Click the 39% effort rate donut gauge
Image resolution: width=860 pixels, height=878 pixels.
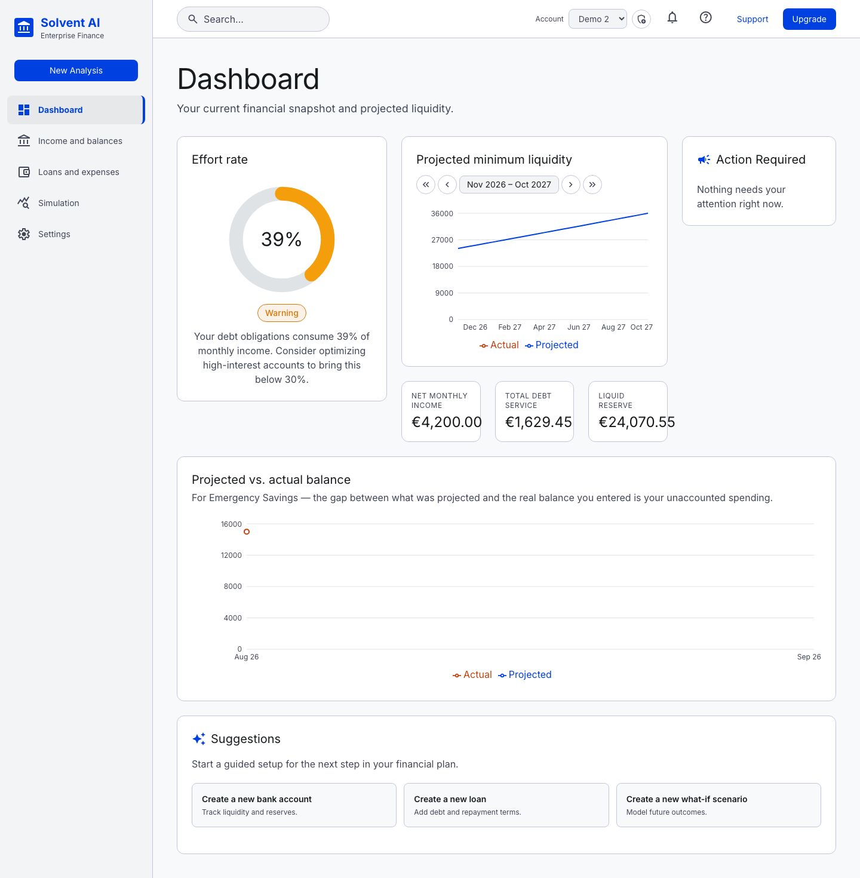(x=282, y=240)
